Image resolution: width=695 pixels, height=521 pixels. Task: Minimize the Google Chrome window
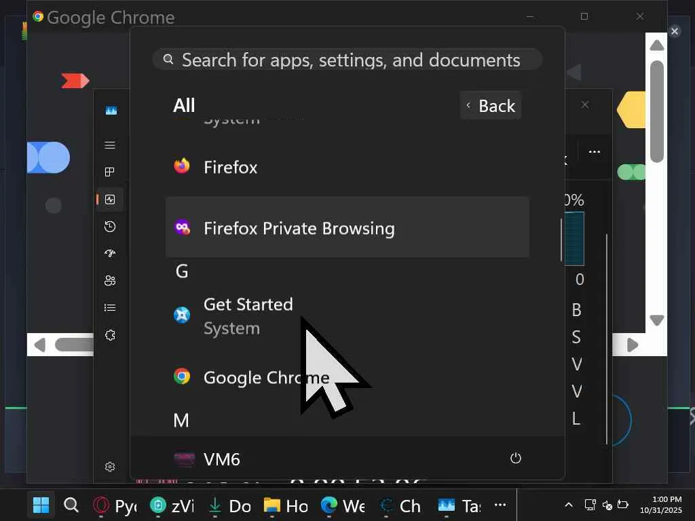(x=529, y=16)
